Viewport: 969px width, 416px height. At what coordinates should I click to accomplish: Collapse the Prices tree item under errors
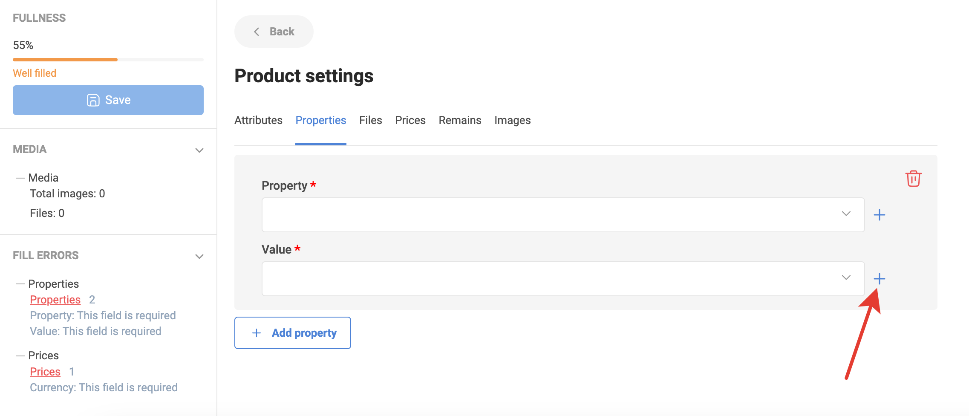[20, 355]
